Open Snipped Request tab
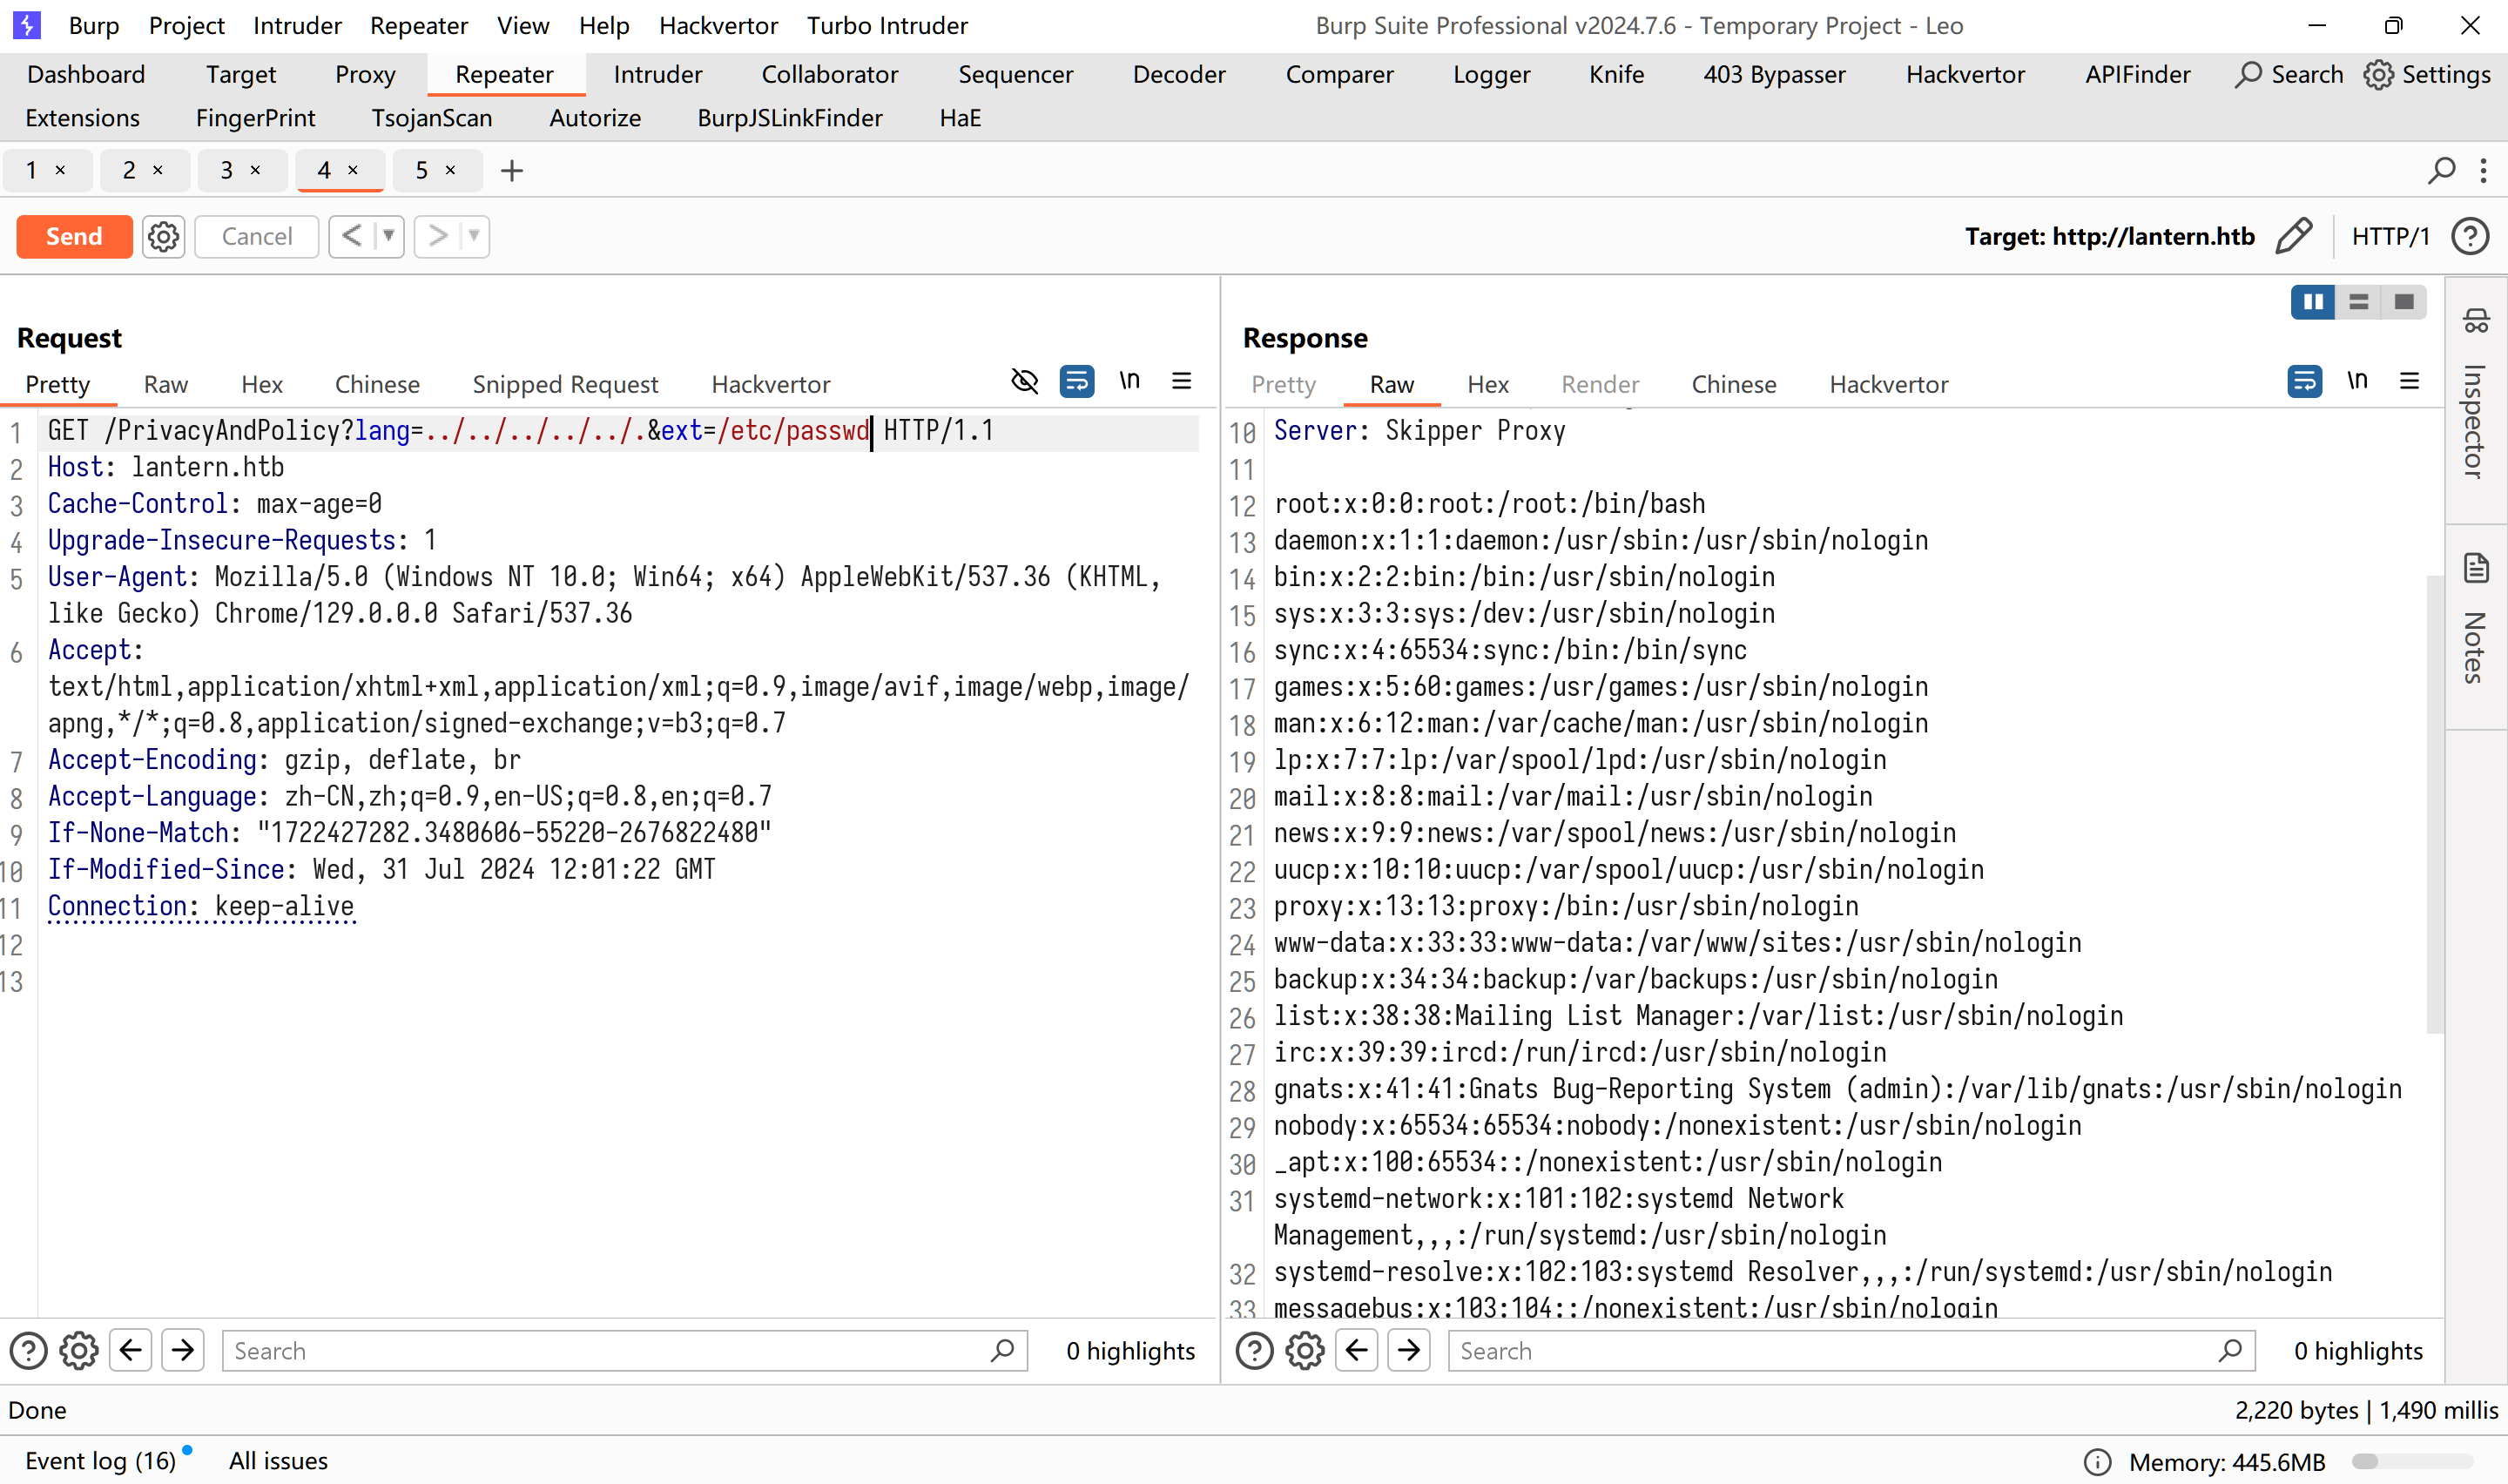 click(565, 385)
